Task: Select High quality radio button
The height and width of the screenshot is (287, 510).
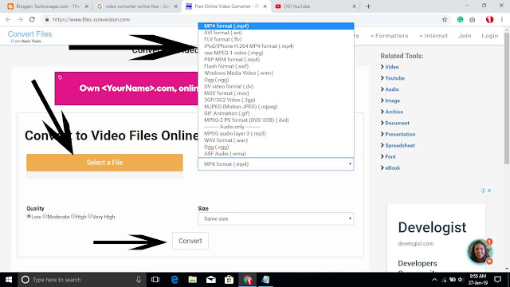Action: 73,216
